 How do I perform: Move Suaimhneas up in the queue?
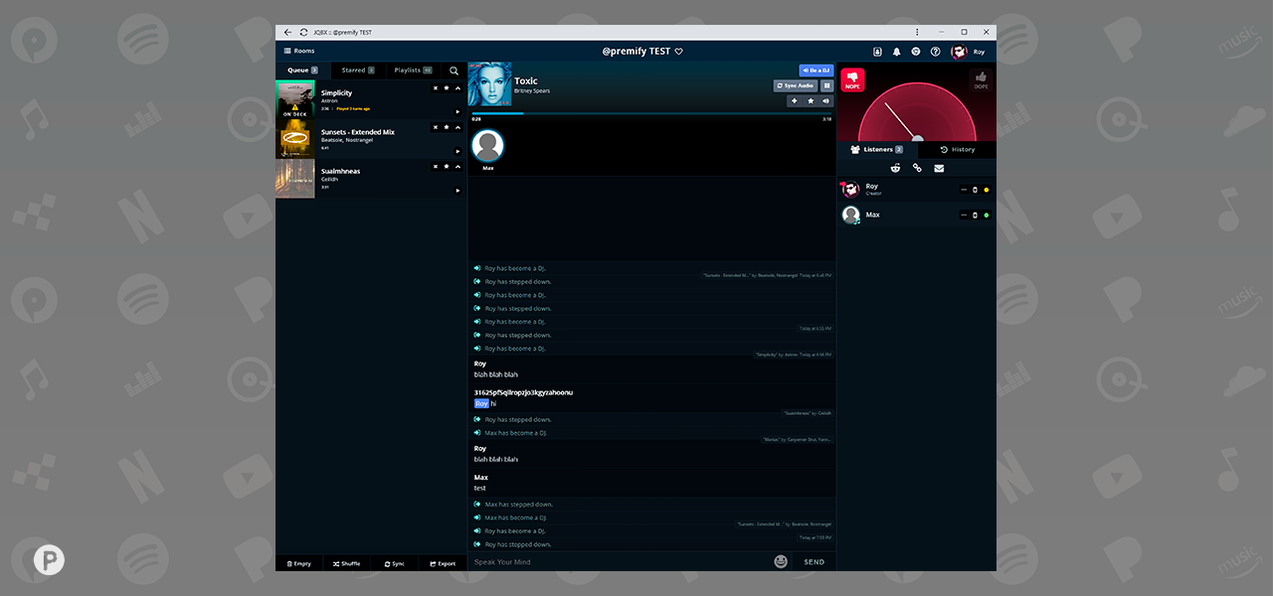457,166
